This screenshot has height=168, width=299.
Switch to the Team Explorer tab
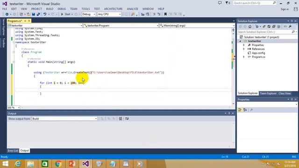[268, 93]
